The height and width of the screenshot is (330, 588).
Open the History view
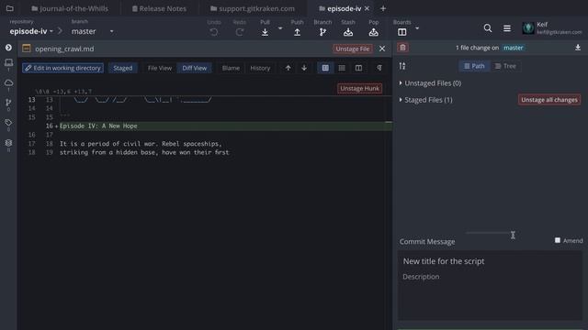260,68
